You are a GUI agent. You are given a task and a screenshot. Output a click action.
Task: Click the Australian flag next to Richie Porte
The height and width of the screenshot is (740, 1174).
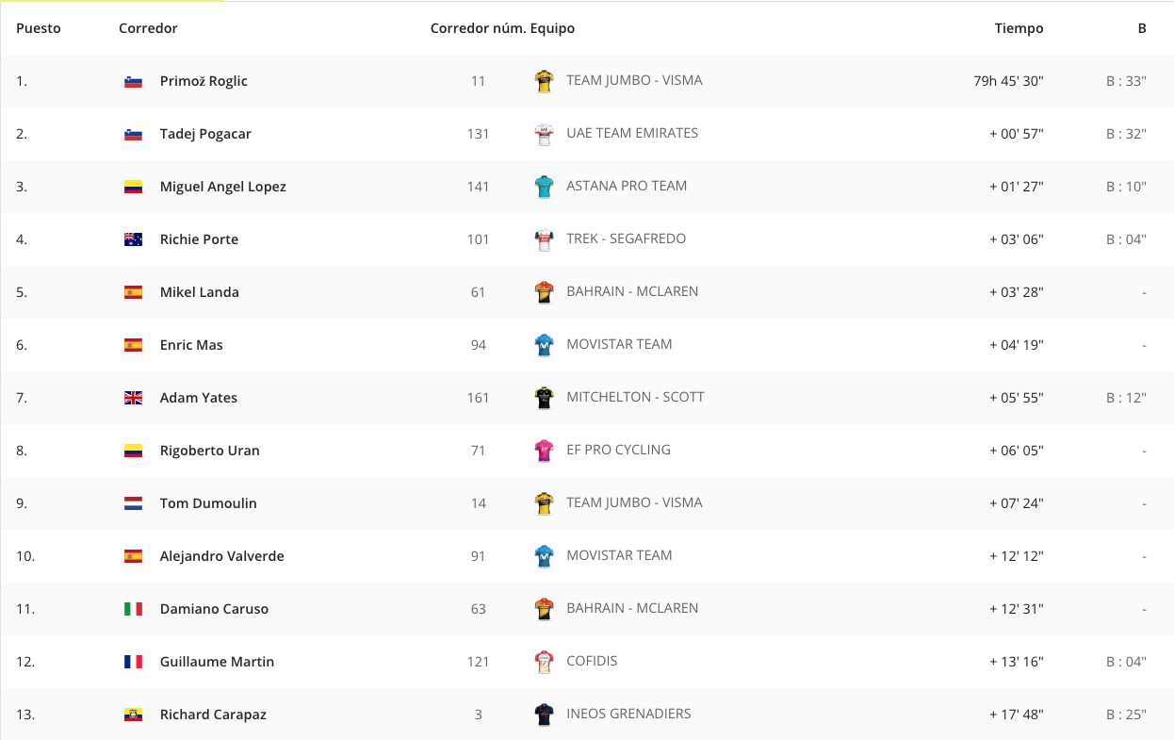(133, 239)
